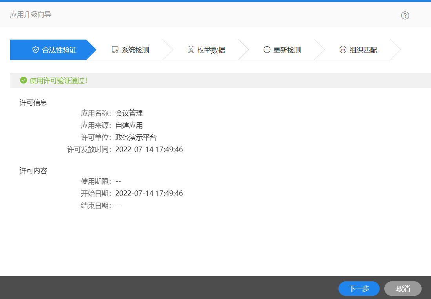Click the scan icon beside 枚举数据
The image size is (431, 299).
click(191, 50)
